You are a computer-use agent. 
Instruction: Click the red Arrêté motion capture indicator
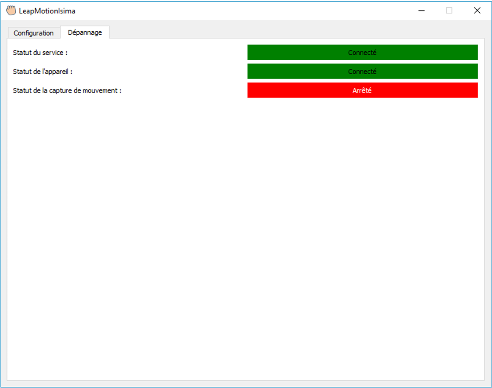(362, 90)
